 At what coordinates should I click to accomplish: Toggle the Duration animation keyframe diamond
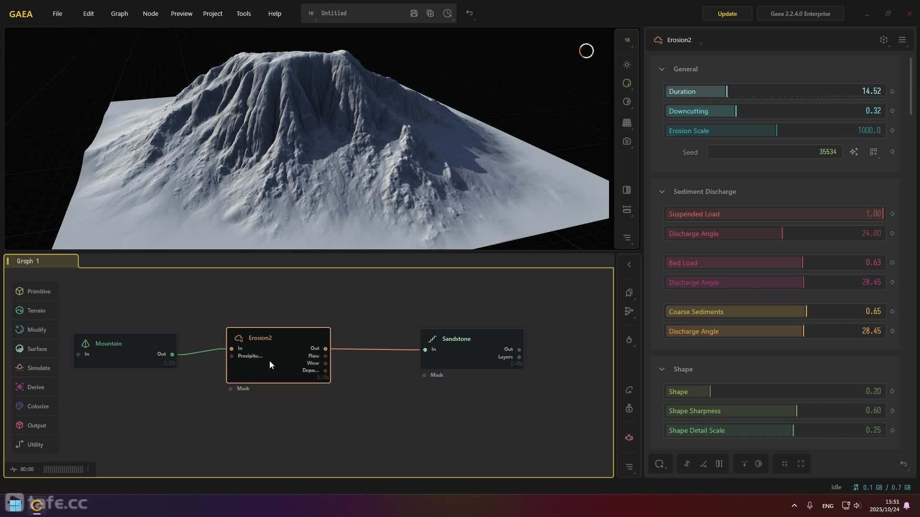coord(892,91)
